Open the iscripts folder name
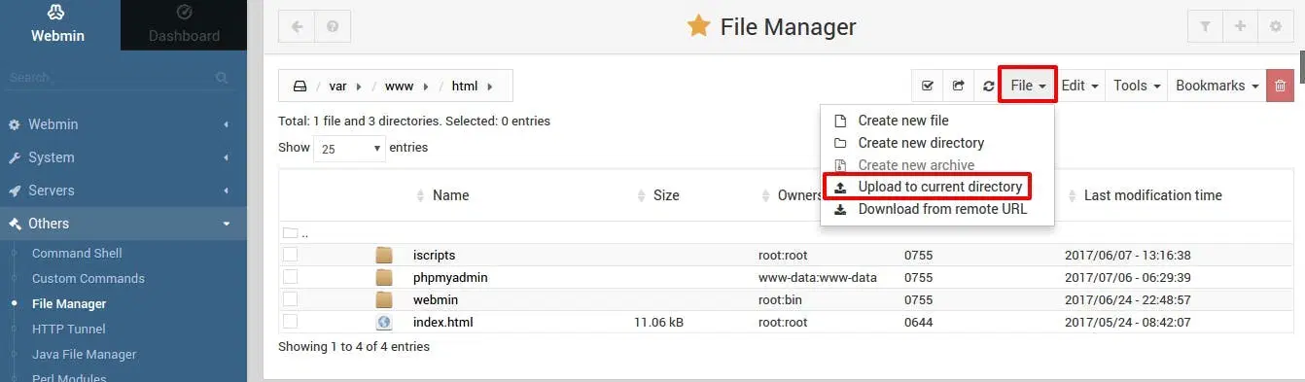1305x382 pixels. point(434,256)
